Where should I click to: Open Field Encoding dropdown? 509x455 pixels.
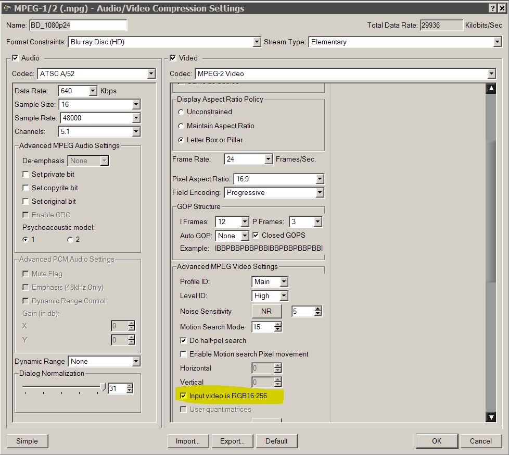[x=320, y=193]
